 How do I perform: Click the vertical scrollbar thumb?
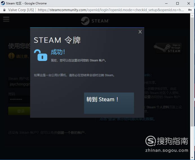[192, 72]
